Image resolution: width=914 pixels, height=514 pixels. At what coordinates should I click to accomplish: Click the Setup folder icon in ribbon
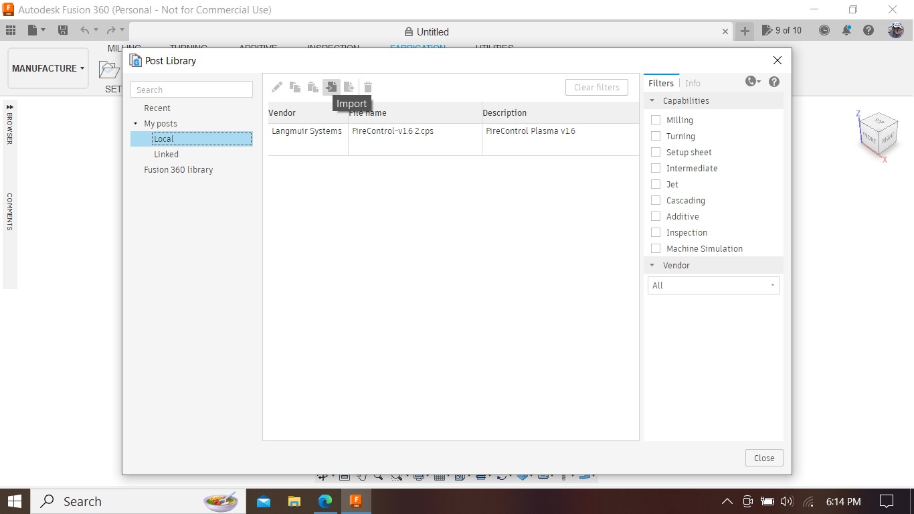tap(108, 69)
